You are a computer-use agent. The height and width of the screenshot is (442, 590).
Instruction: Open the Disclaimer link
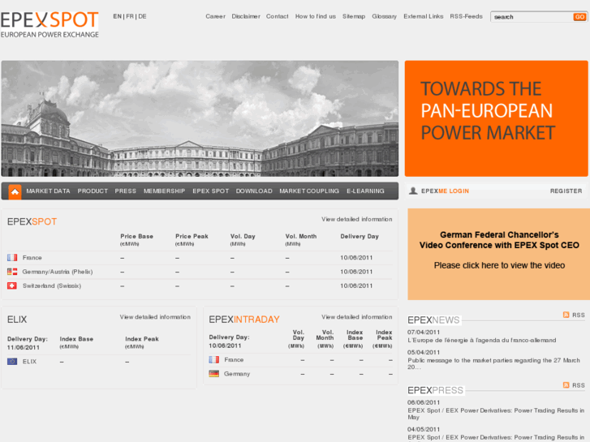click(x=246, y=16)
